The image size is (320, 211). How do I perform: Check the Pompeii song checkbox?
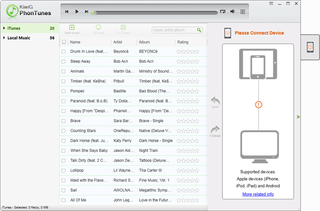coord(64,91)
